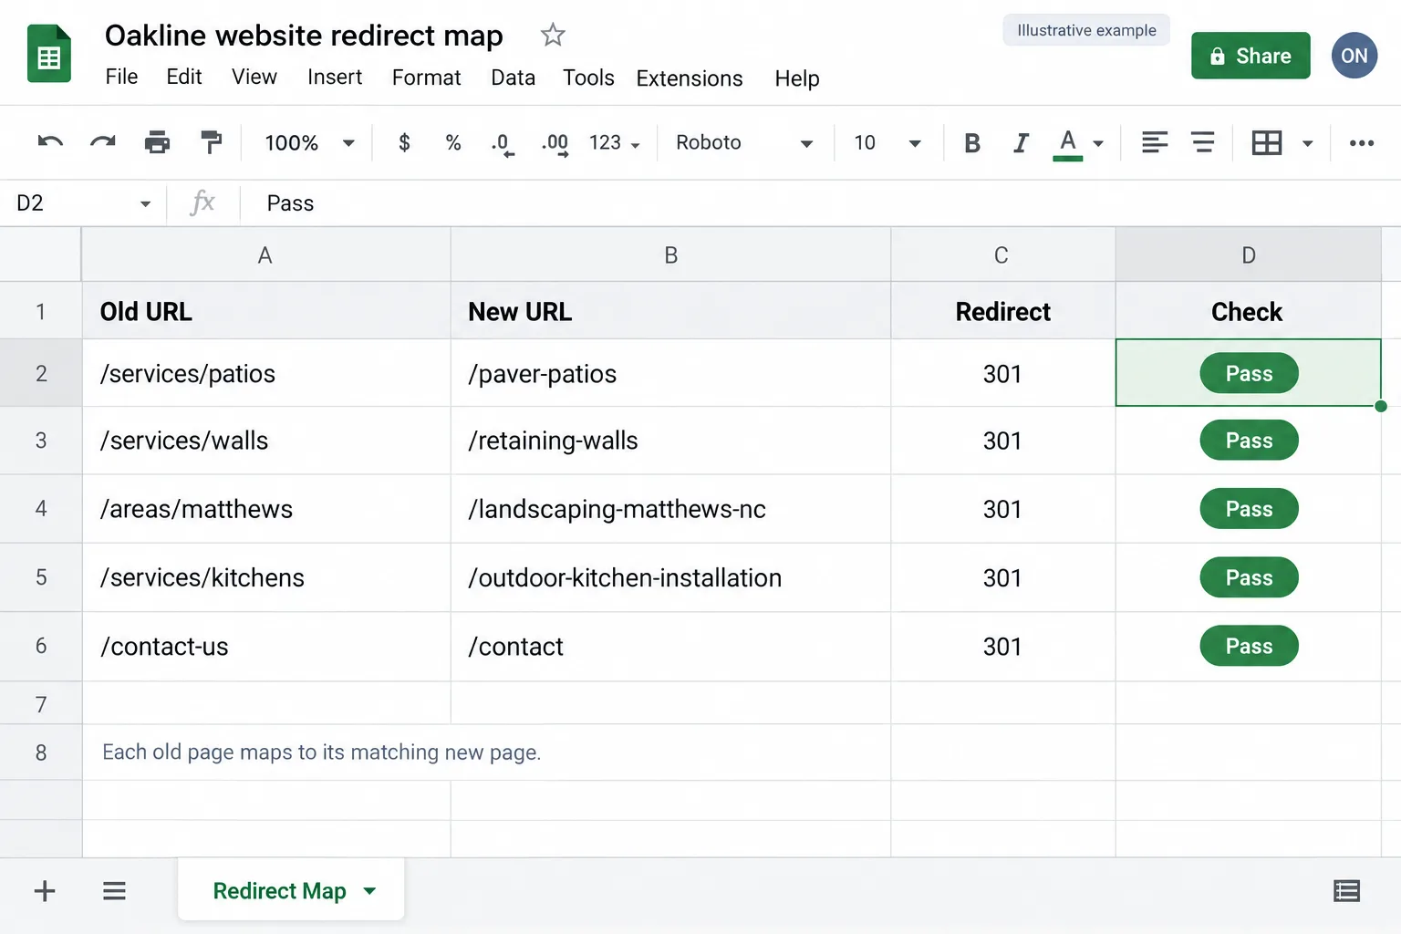Open side panel icon at bottom right
The height and width of the screenshot is (934, 1401).
(1347, 891)
